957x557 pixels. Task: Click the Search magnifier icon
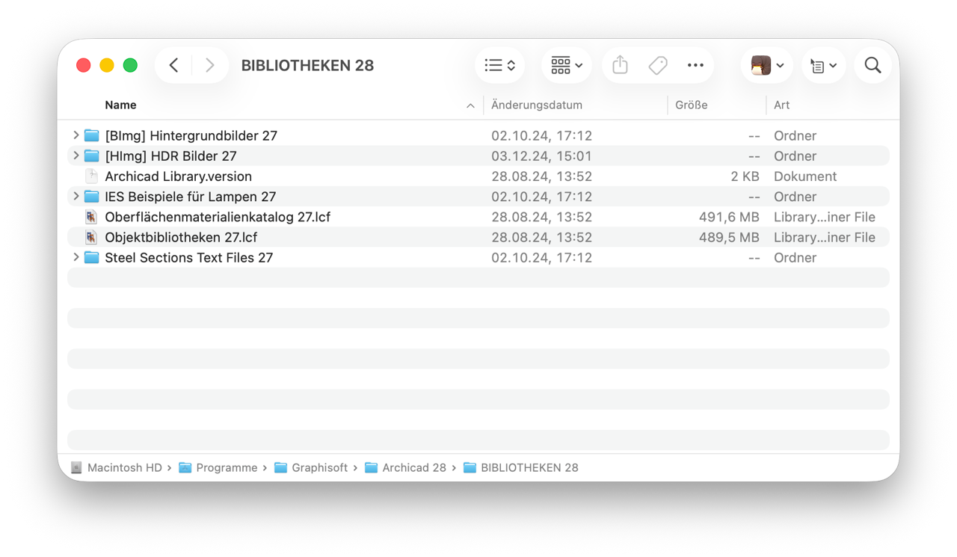pos(873,65)
